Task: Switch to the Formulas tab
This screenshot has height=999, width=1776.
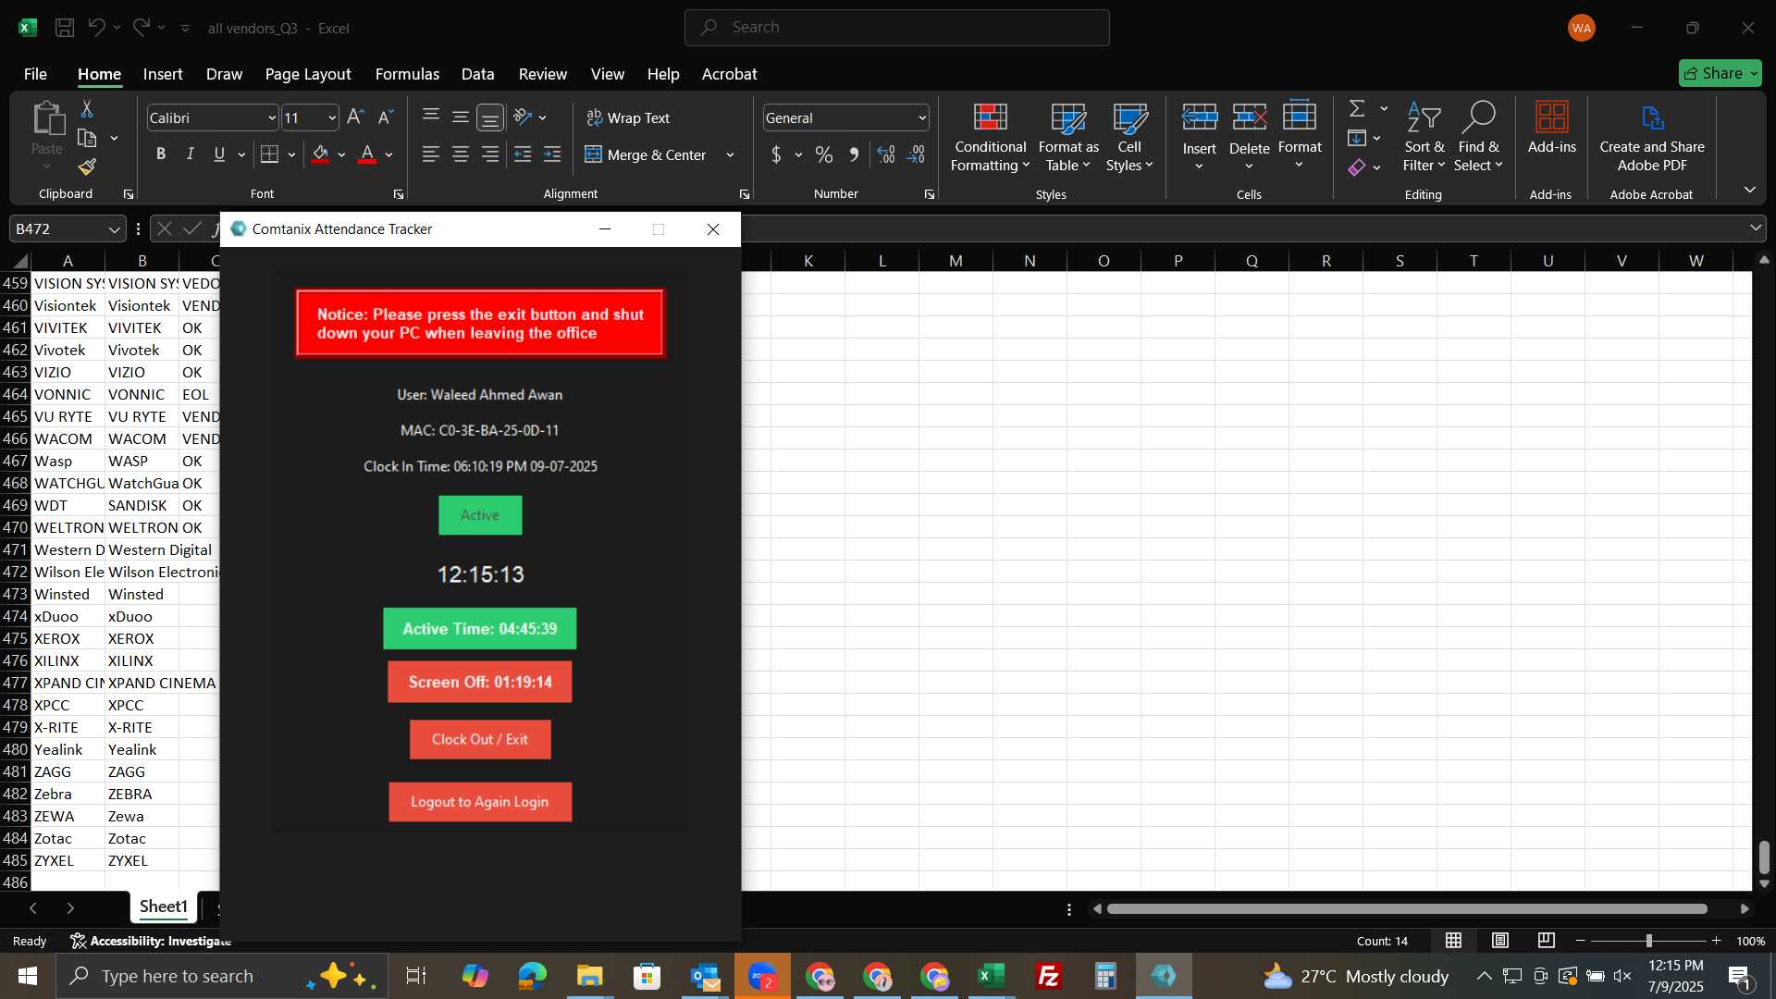Action: [x=407, y=73]
